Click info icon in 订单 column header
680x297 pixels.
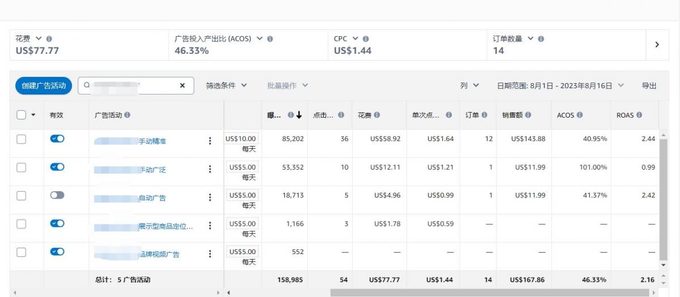484,115
